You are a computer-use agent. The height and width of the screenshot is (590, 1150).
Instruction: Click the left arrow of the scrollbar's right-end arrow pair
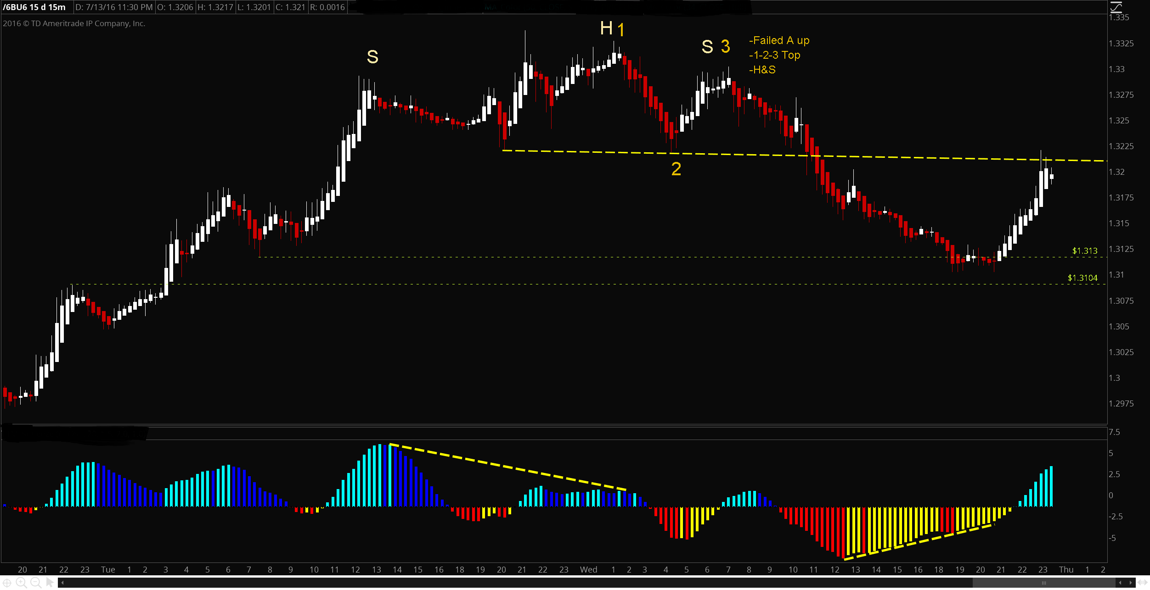pos(1120,583)
